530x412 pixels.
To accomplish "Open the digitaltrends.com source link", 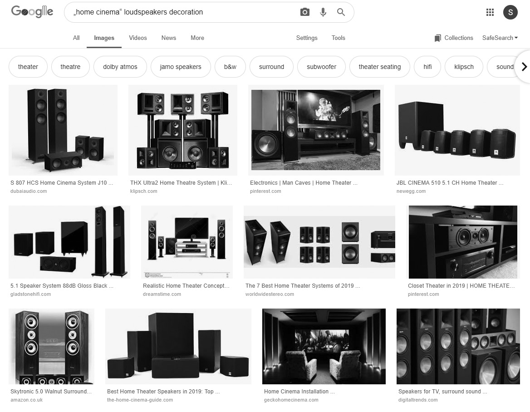I will point(418,400).
